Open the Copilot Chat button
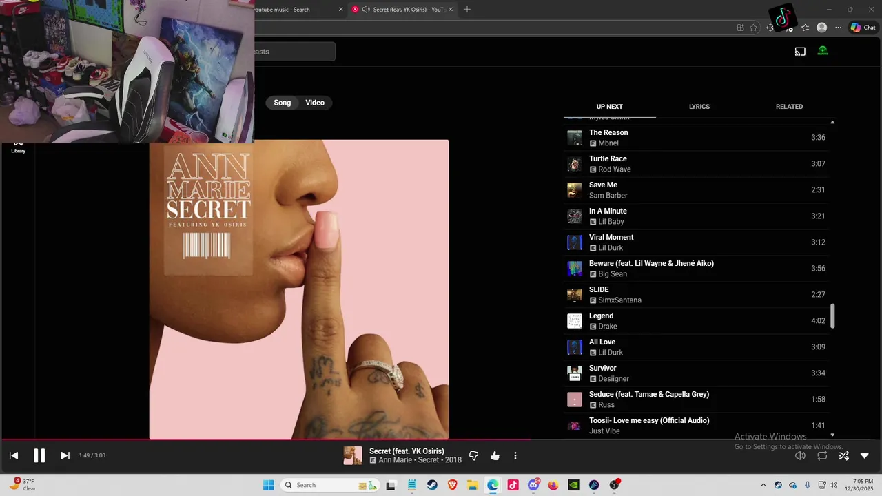This screenshot has height=496, width=882. click(x=863, y=28)
